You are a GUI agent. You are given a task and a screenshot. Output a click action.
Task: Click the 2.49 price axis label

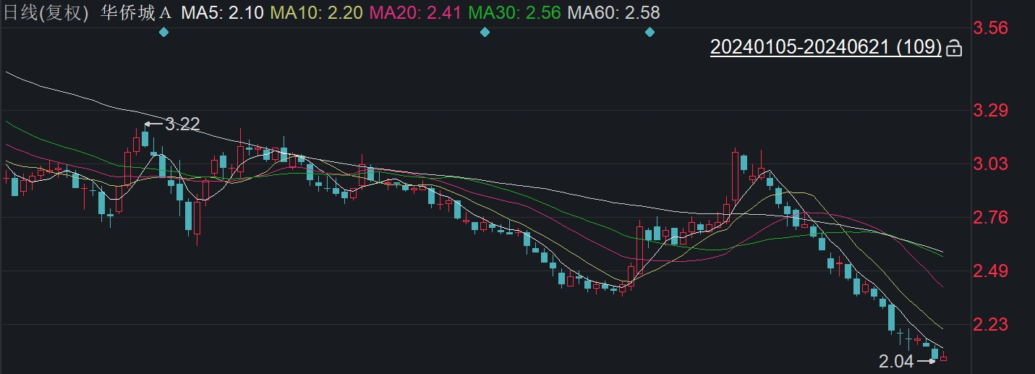(991, 271)
